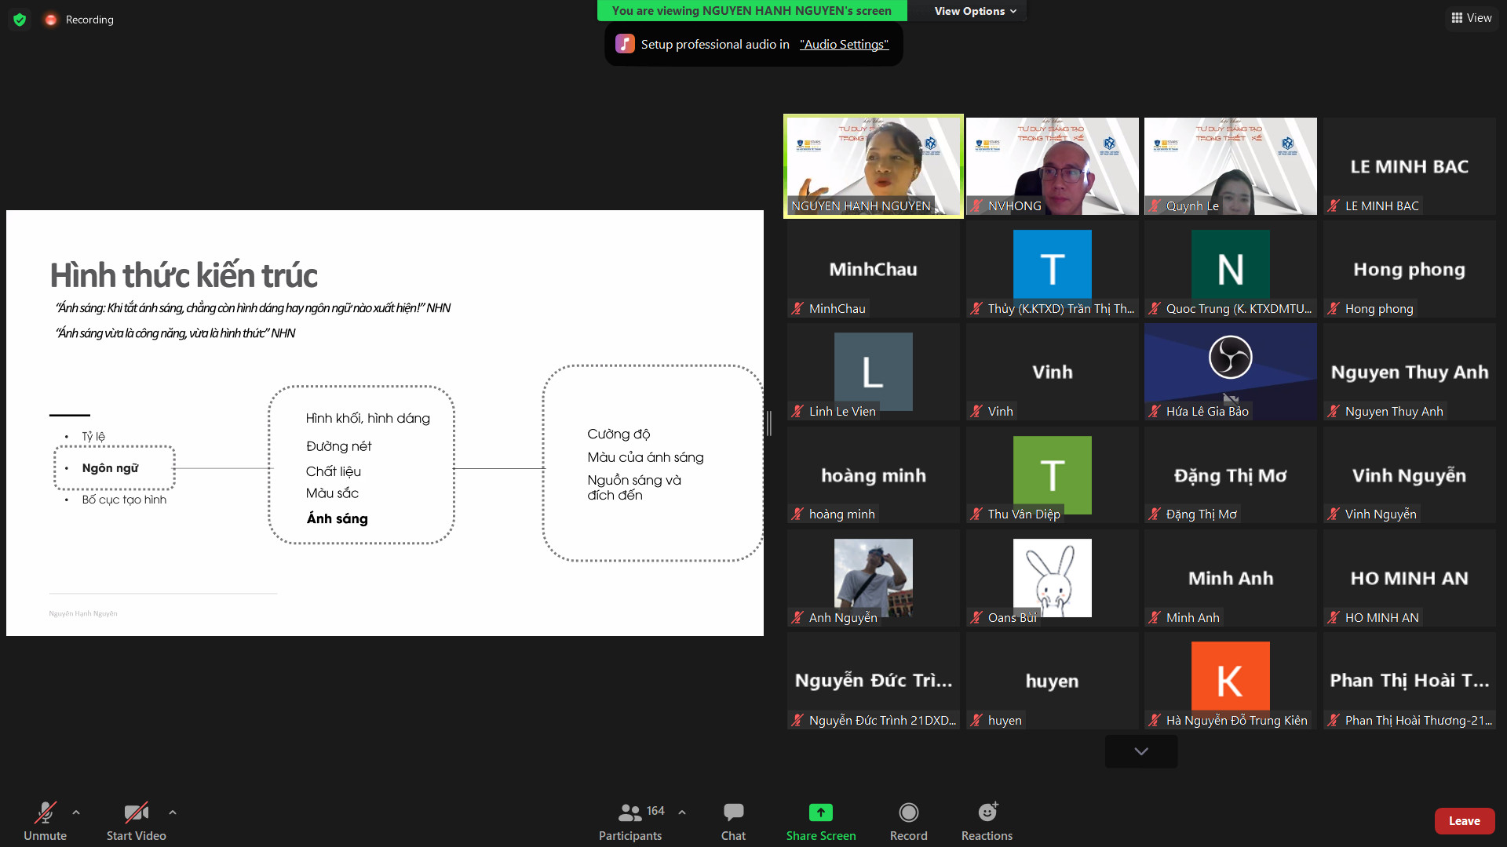Leave the meeting
The width and height of the screenshot is (1507, 847).
pyautogui.click(x=1464, y=821)
